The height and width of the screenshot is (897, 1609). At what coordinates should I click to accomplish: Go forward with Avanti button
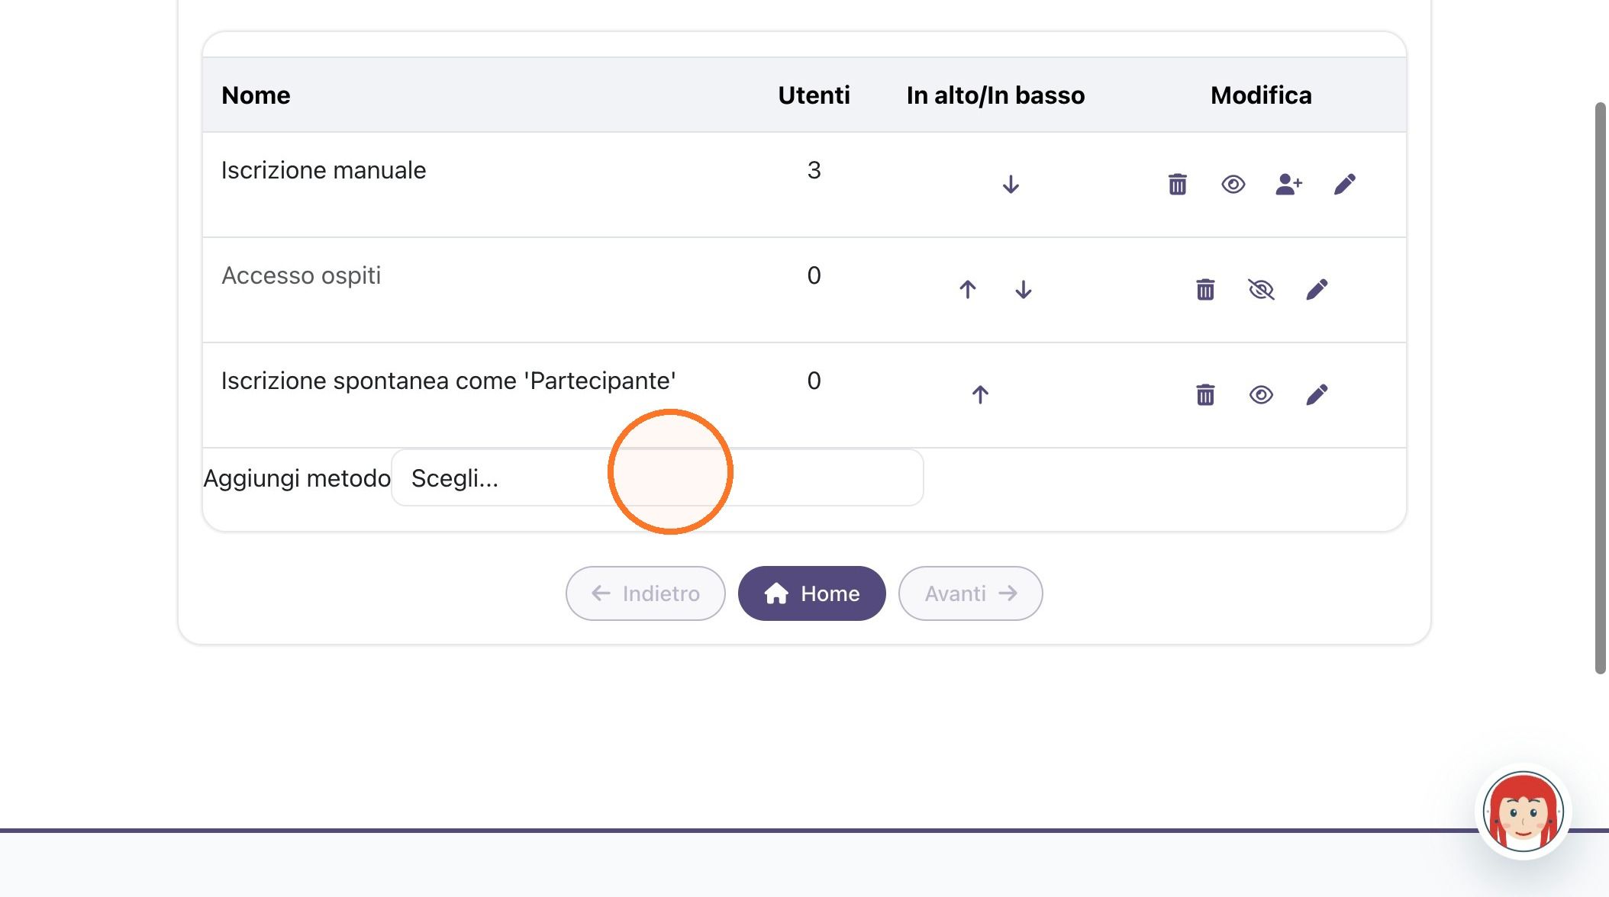point(970,593)
